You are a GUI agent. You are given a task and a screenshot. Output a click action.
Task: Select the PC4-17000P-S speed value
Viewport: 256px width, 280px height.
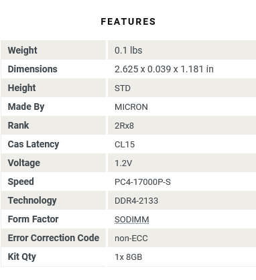(x=143, y=182)
